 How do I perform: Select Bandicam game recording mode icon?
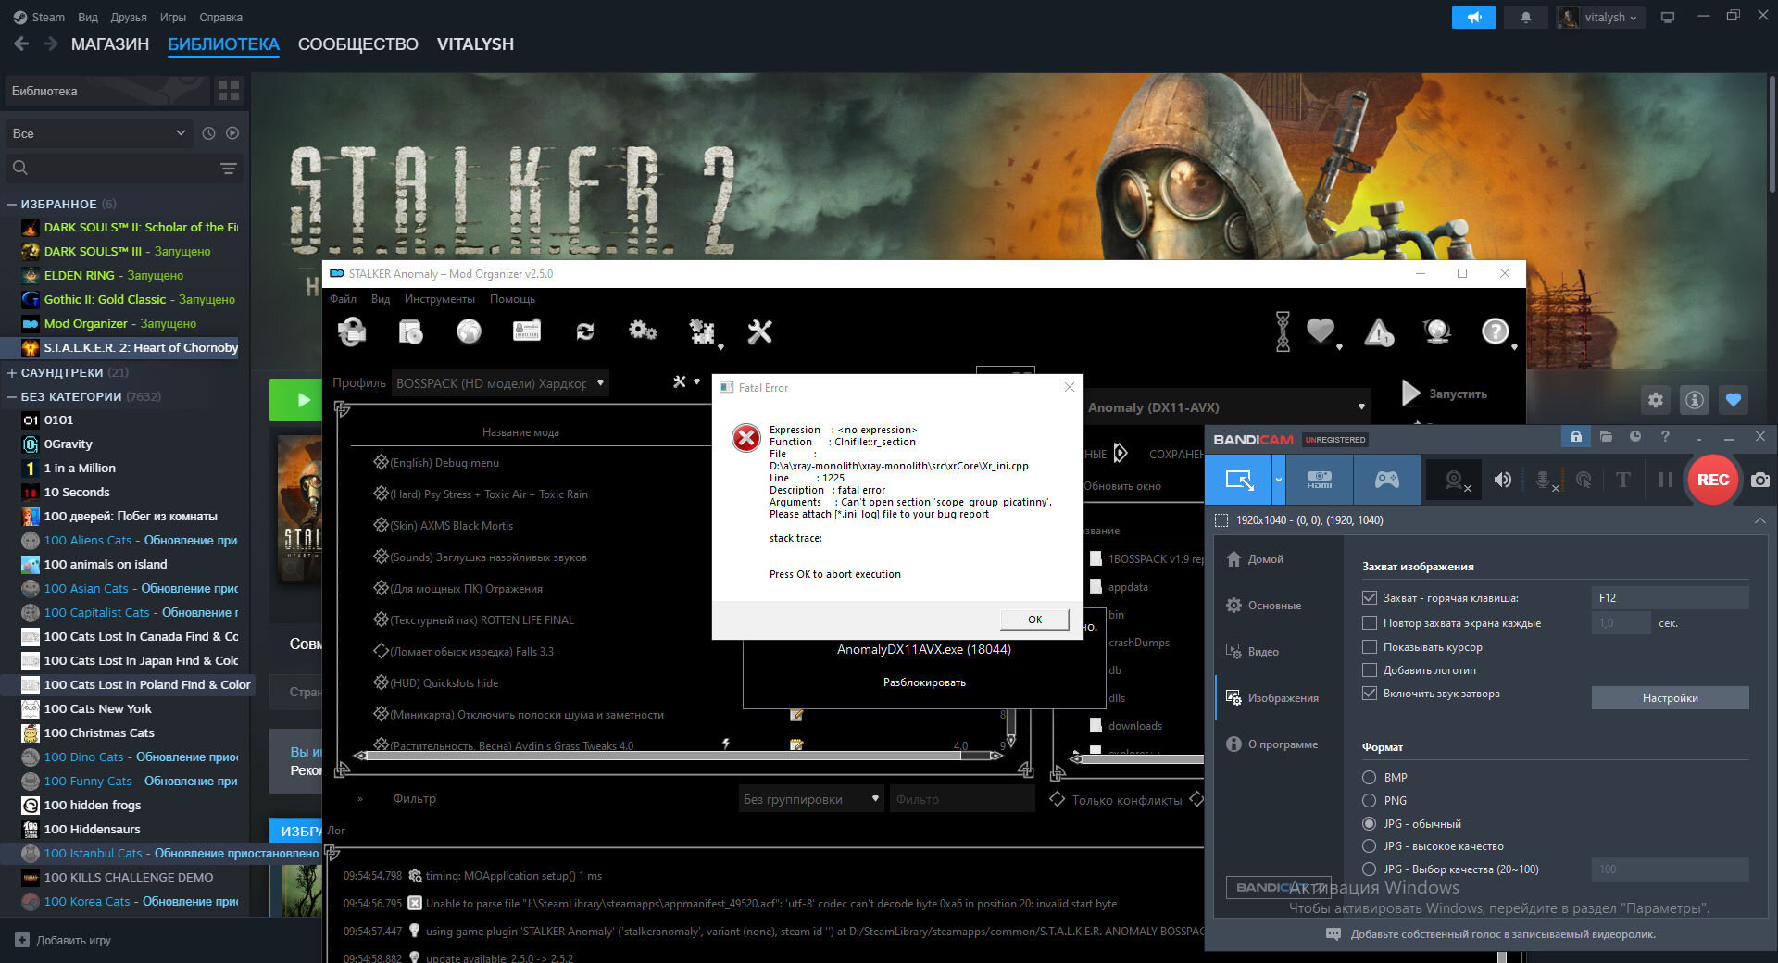coord(1386,480)
